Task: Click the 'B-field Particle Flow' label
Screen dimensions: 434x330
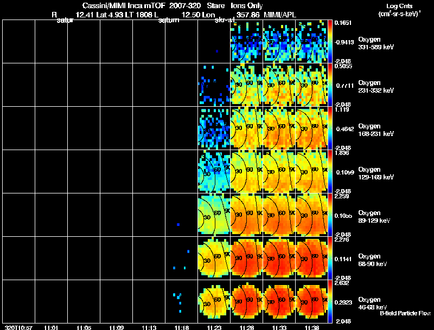Action: (x=405, y=313)
